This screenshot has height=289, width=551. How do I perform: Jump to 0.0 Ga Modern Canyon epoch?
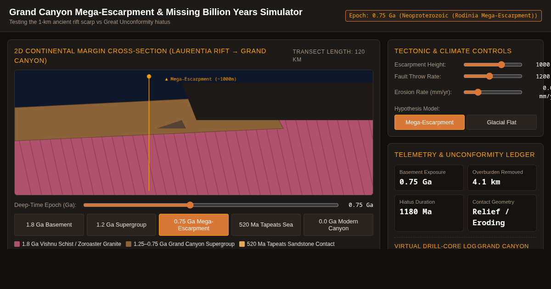pyautogui.click(x=338, y=225)
